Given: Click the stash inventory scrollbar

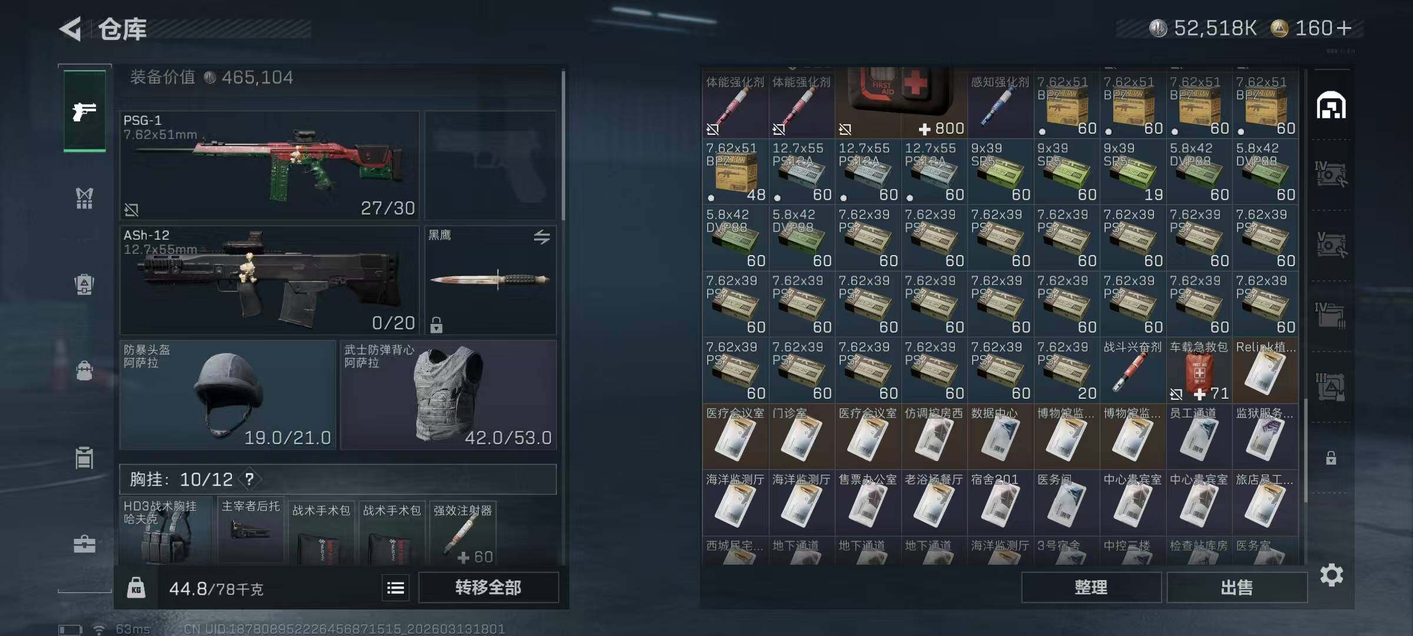Looking at the screenshot, I should [1305, 450].
